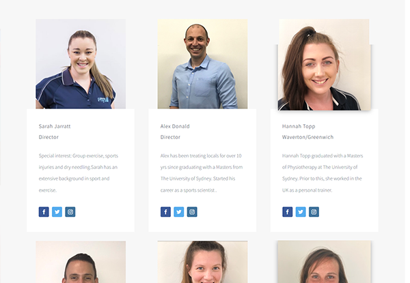This screenshot has width=410, height=283.
Task: Visit Hannah Topp's Twitter icon
Action: (x=301, y=212)
